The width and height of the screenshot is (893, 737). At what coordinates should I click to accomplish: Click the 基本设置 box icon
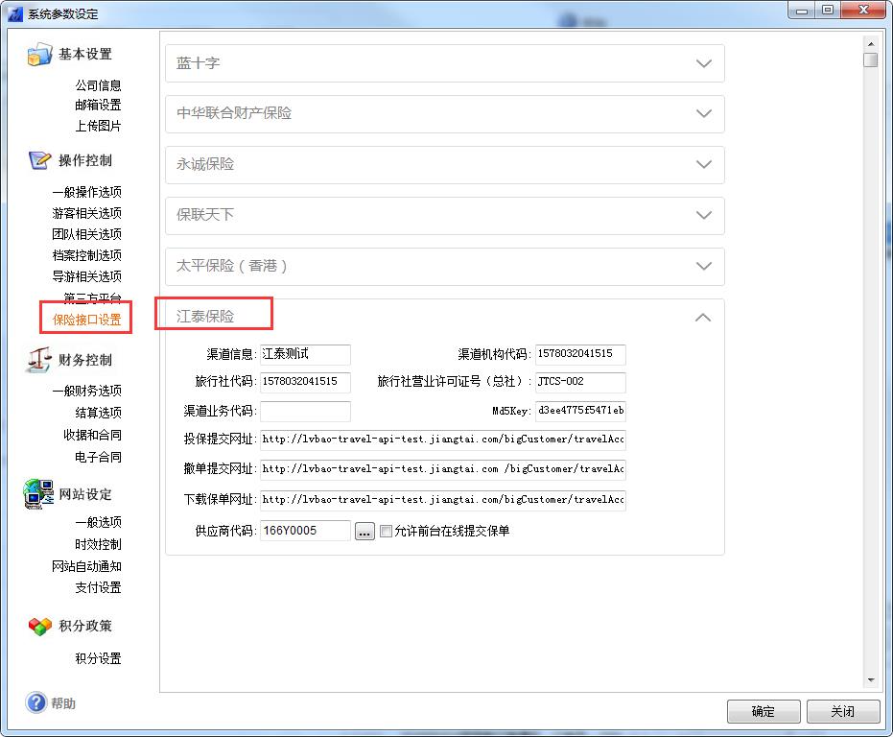[x=39, y=55]
